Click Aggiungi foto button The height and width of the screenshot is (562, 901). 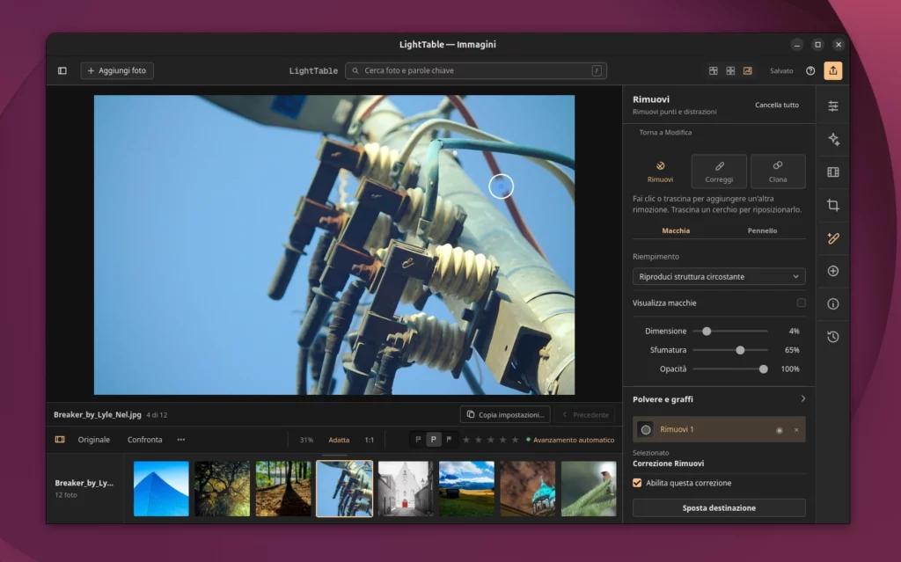117,70
